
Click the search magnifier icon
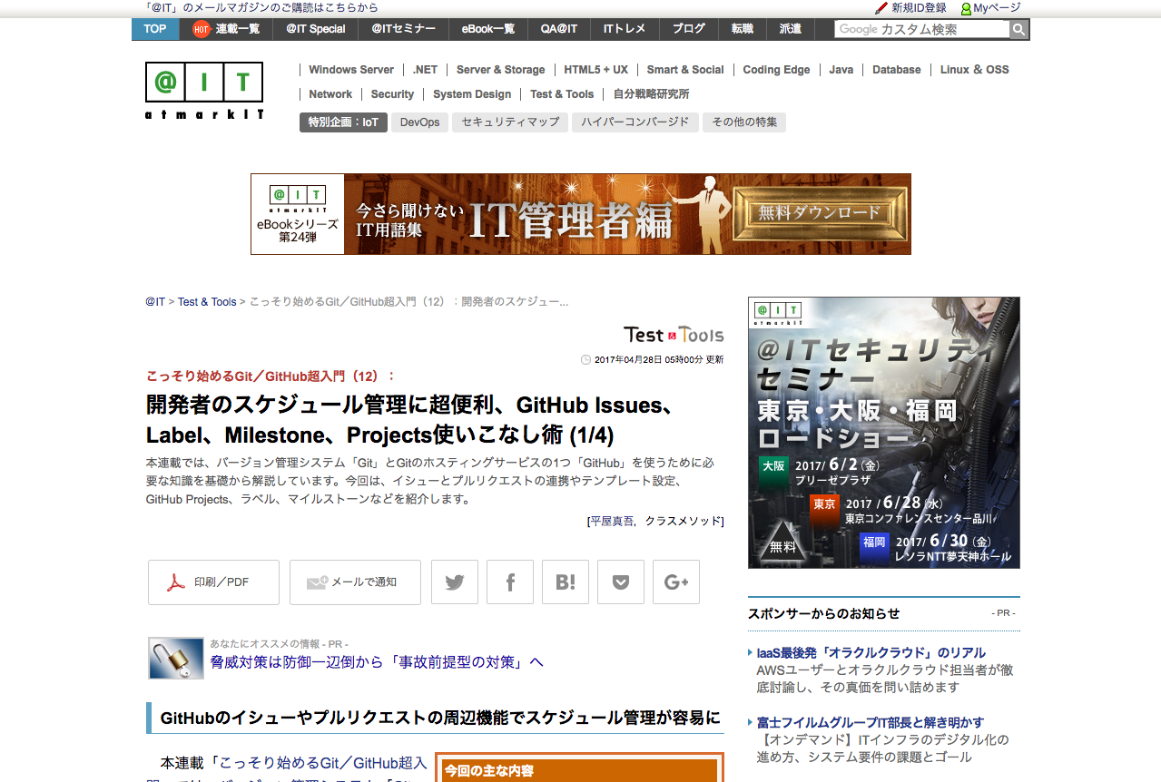pos(1019,30)
